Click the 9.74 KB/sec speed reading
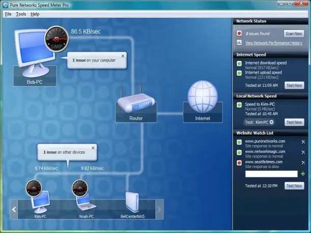The image size is (311, 233). (x=46, y=169)
